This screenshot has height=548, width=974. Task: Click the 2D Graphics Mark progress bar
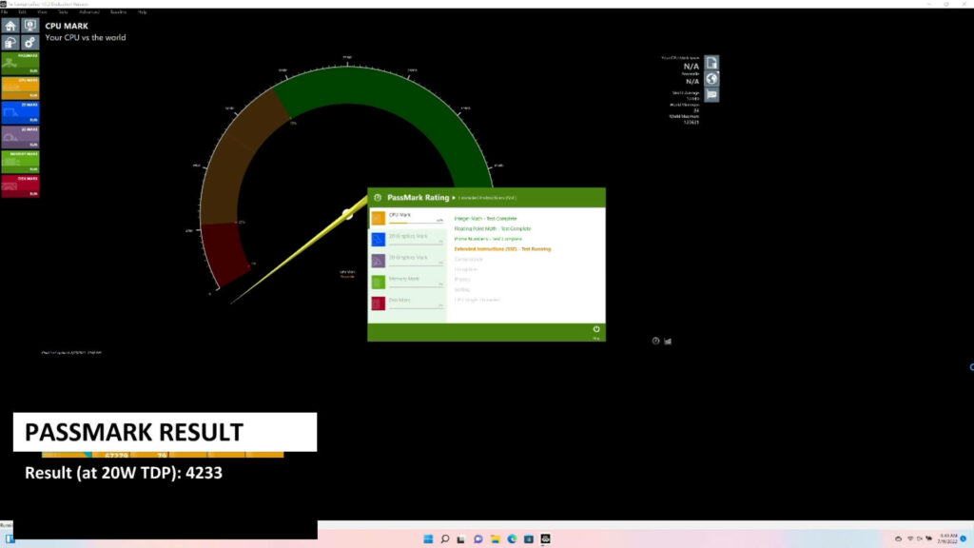415,244
